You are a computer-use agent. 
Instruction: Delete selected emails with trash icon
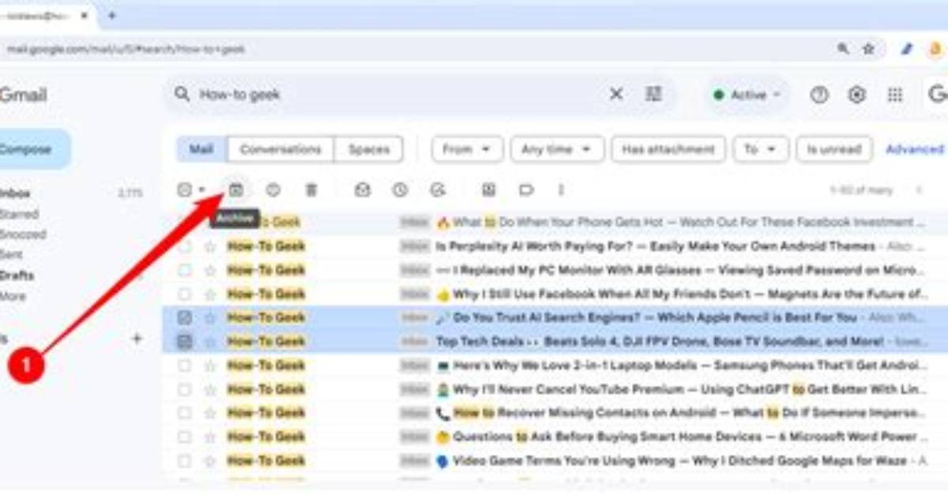tap(311, 189)
